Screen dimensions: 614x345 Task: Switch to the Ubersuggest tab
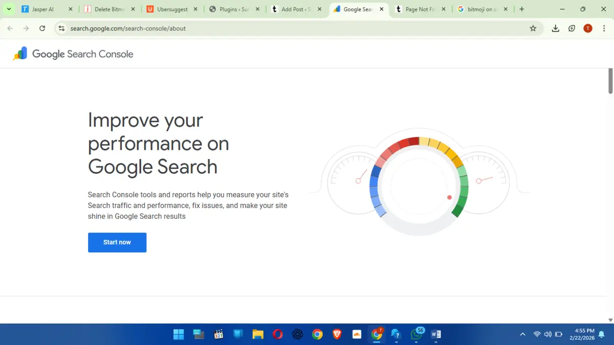point(172,9)
